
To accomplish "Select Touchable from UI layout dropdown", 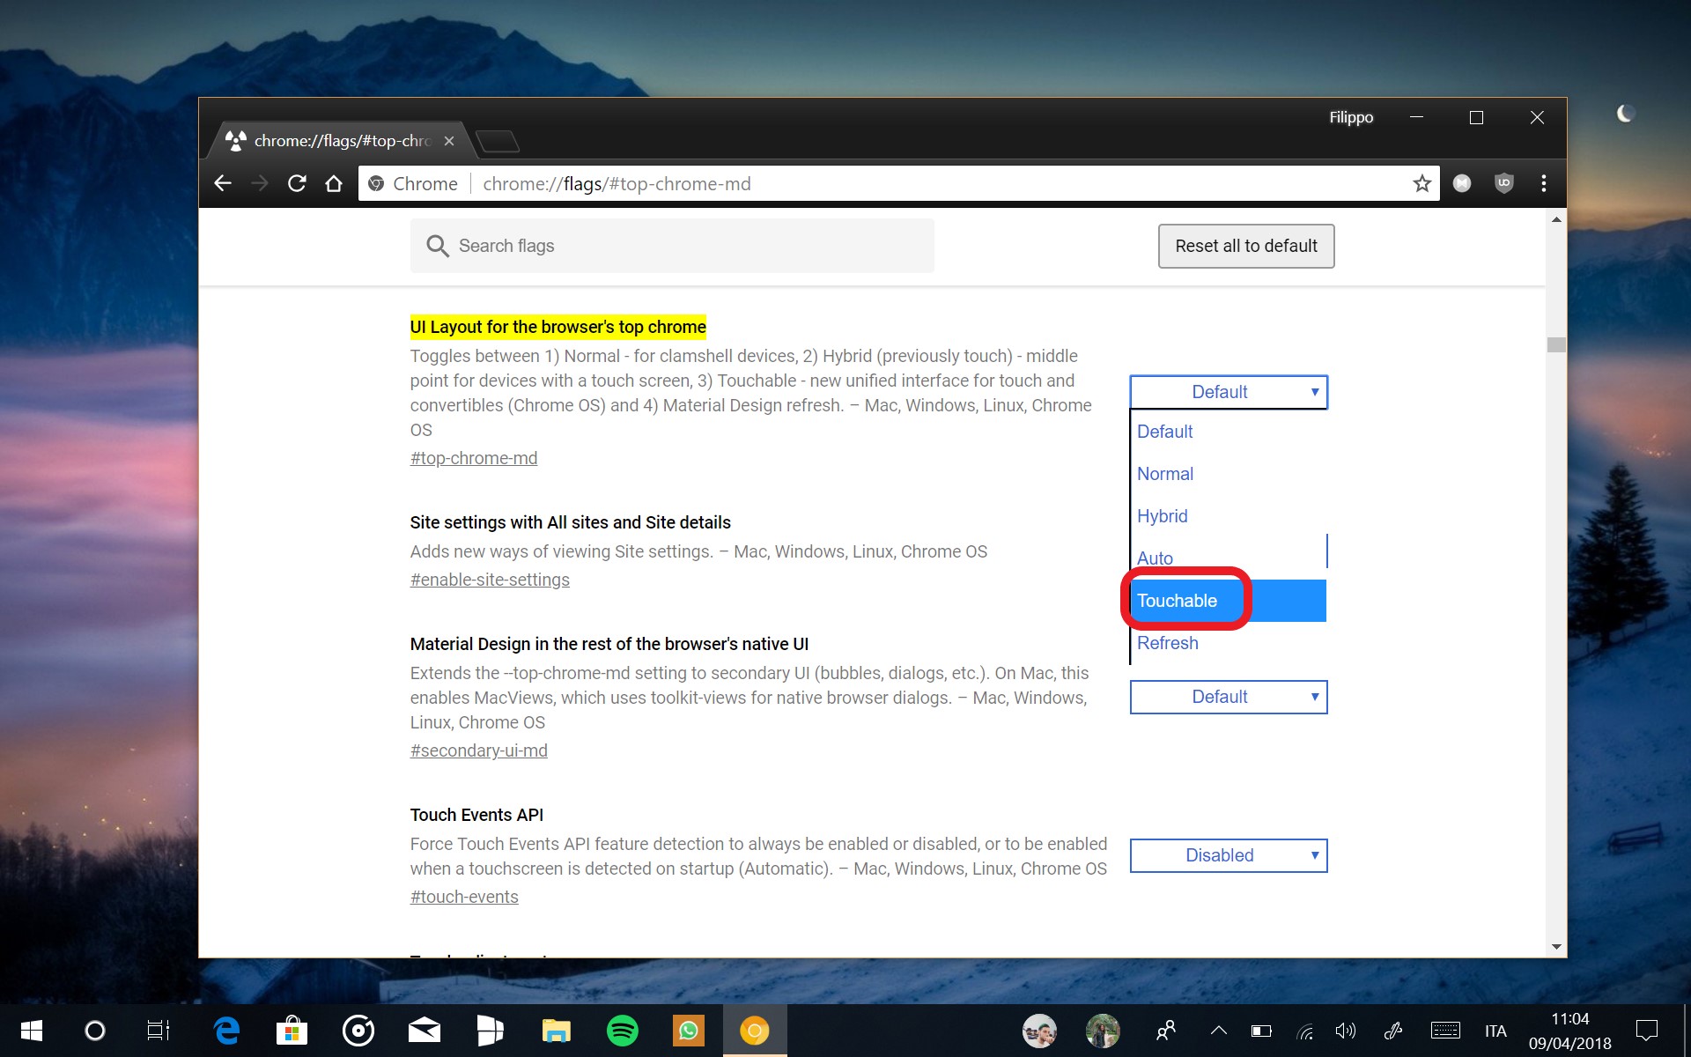I will tap(1176, 601).
